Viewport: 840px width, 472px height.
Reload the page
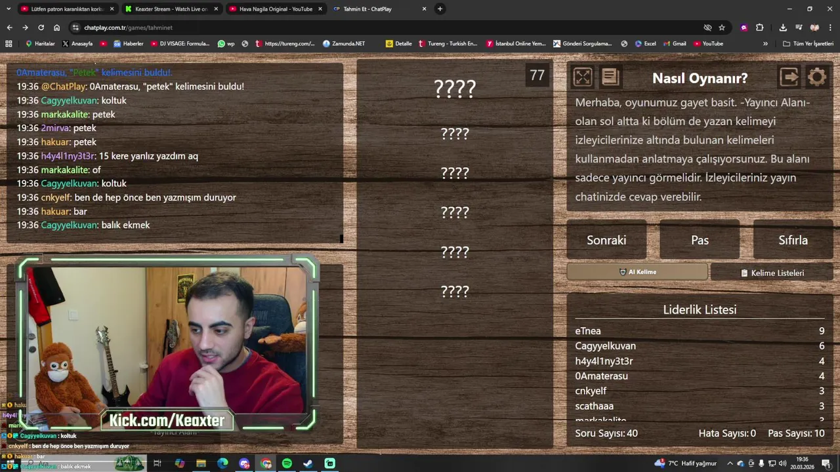pos(41,28)
